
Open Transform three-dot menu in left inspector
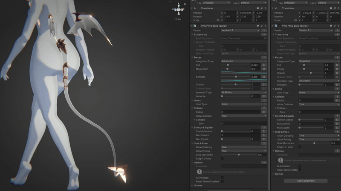(265, 8)
